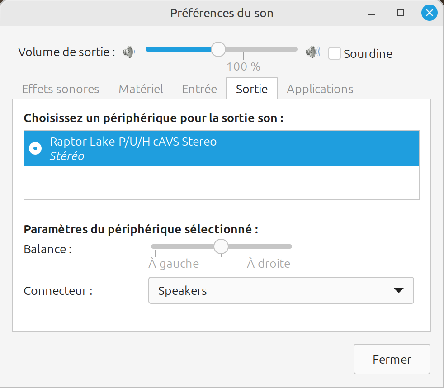Minimize the sound preferences window

click(372, 13)
